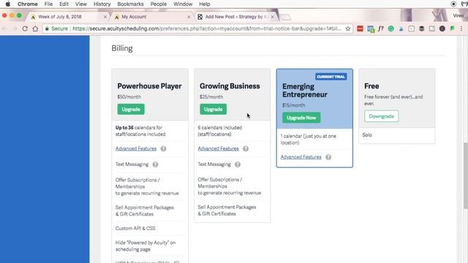This screenshot has height=263, width=468.
Task: Click the dark circle extension icon
Action: click(442, 28)
